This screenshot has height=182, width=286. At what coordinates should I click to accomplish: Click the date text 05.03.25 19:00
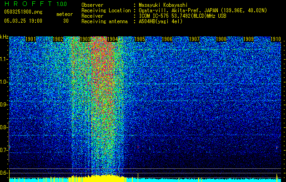click(x=23, y=21)
